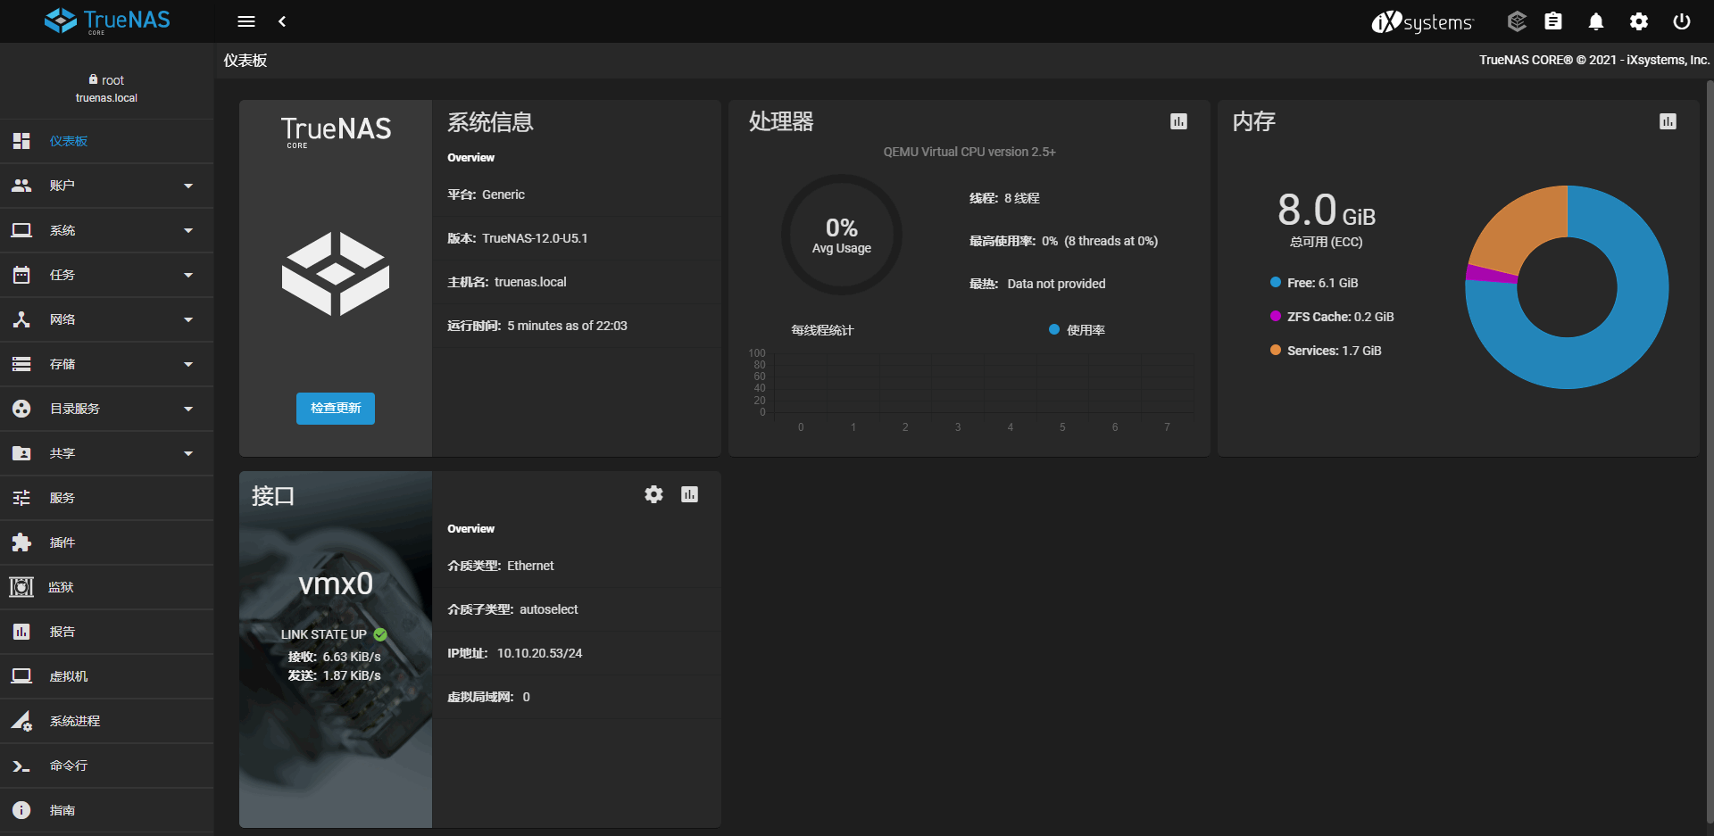The width and height of the screenshot is (1714, 836).
Task: Click the Ethernet media type value
Action: click(x=530, y=566)
